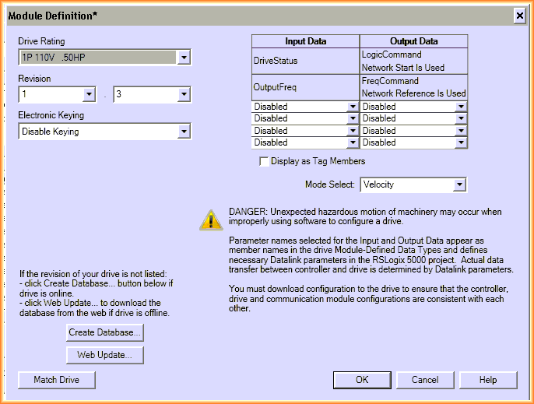Screen dimensions: 534x404
Task: Expand the first Disabled Input Data dropdown
Action: point(353,107)
